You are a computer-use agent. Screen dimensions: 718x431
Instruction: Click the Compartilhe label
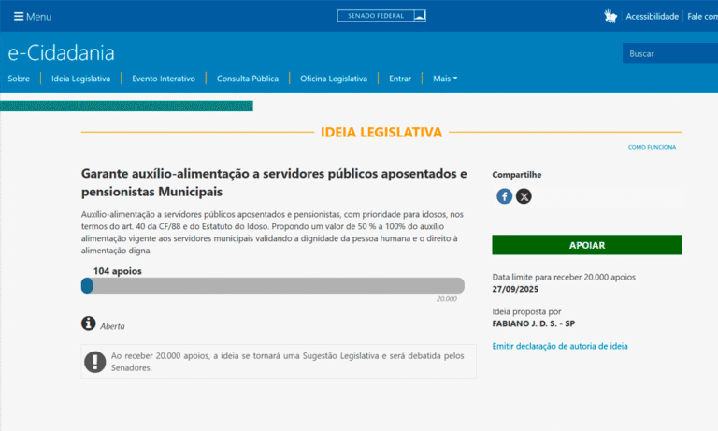point(516,175)
